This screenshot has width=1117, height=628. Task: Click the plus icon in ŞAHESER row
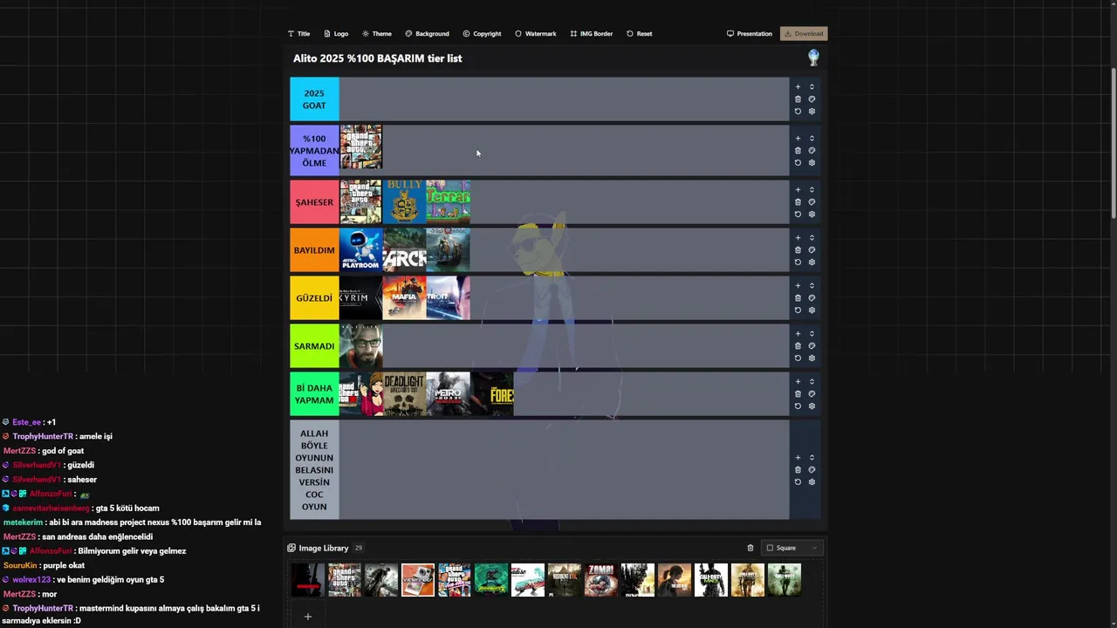click(798, 190)
